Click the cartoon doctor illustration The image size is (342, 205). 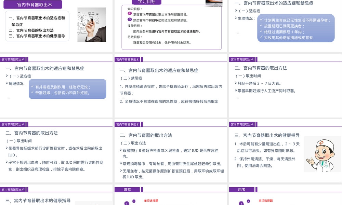pos(323,154)
